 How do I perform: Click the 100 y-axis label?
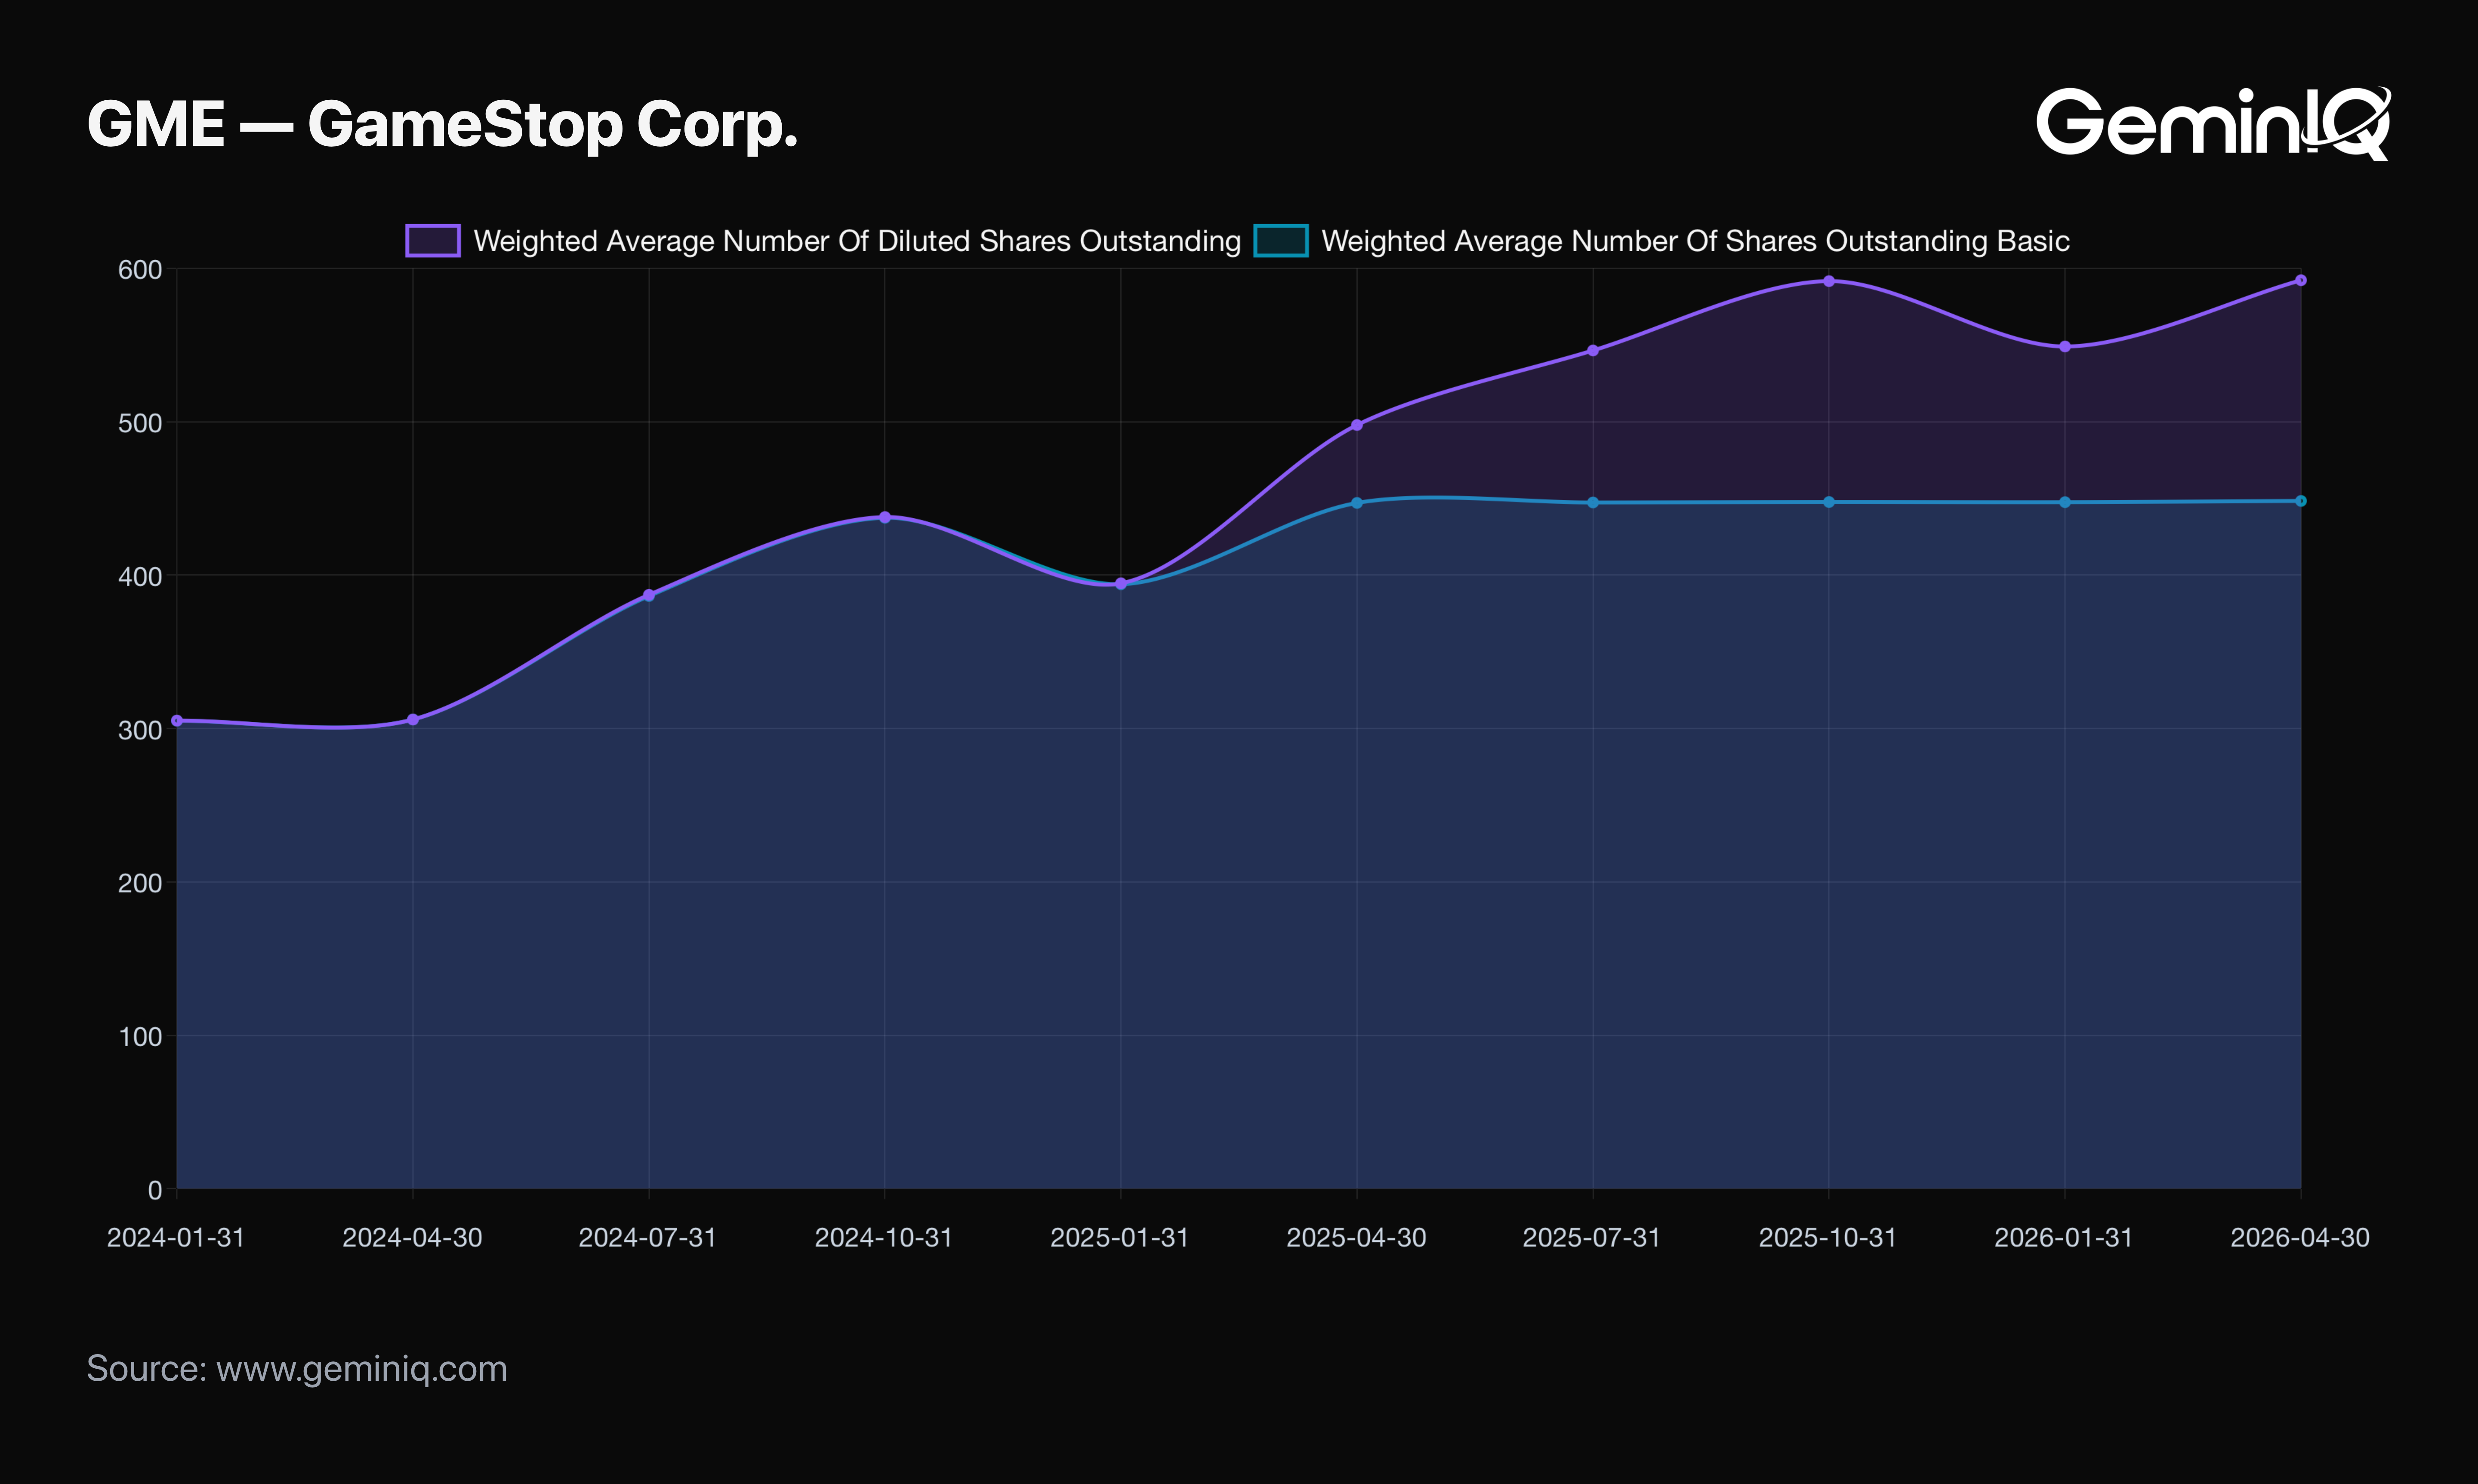point(140,1037)
